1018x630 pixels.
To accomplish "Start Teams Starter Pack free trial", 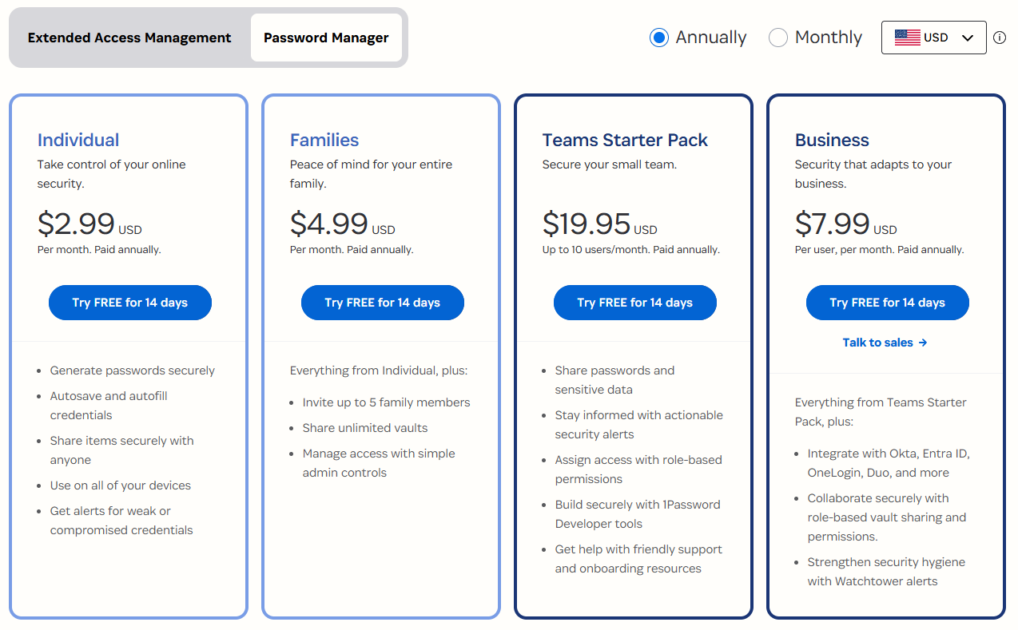I will tap(635, 303).
